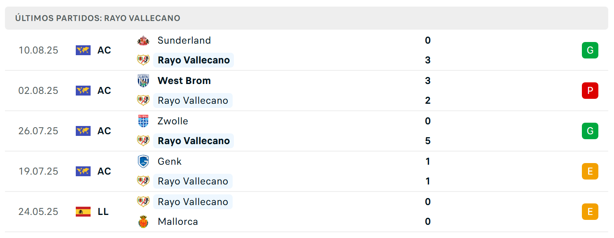Open the match dated 26.07.25

[306, 131]
